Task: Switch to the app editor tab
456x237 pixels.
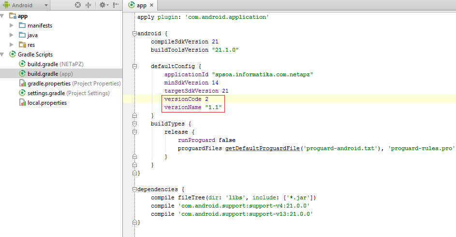Action: (141, 5)
